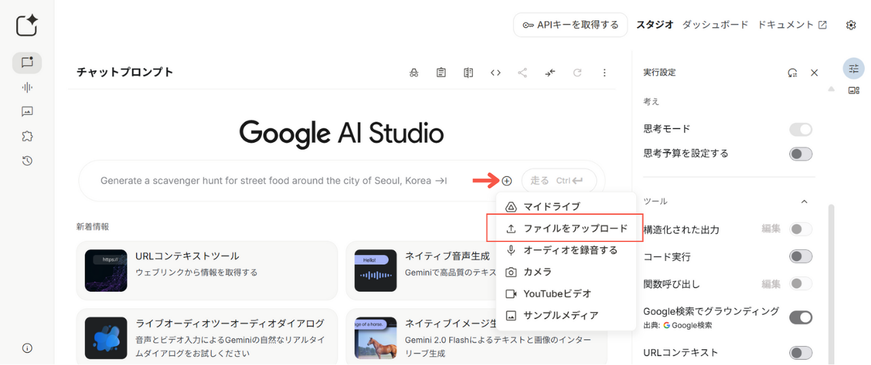This screenshot has width=871, height=365.
Task: Toggle the 思考モード switch
Action: (x=800, y=129)
